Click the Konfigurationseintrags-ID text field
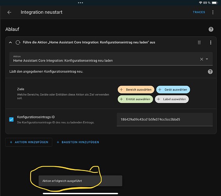The width and height of the screenshot is (221, 196). coord(165,120)
